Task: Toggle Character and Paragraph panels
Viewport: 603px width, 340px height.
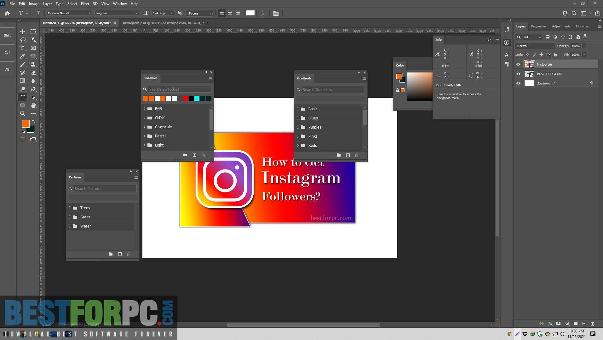Action: click(276, 13)
